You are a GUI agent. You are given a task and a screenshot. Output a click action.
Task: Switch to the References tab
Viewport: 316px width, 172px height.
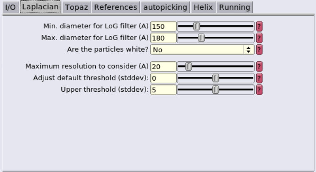point(116,8)
